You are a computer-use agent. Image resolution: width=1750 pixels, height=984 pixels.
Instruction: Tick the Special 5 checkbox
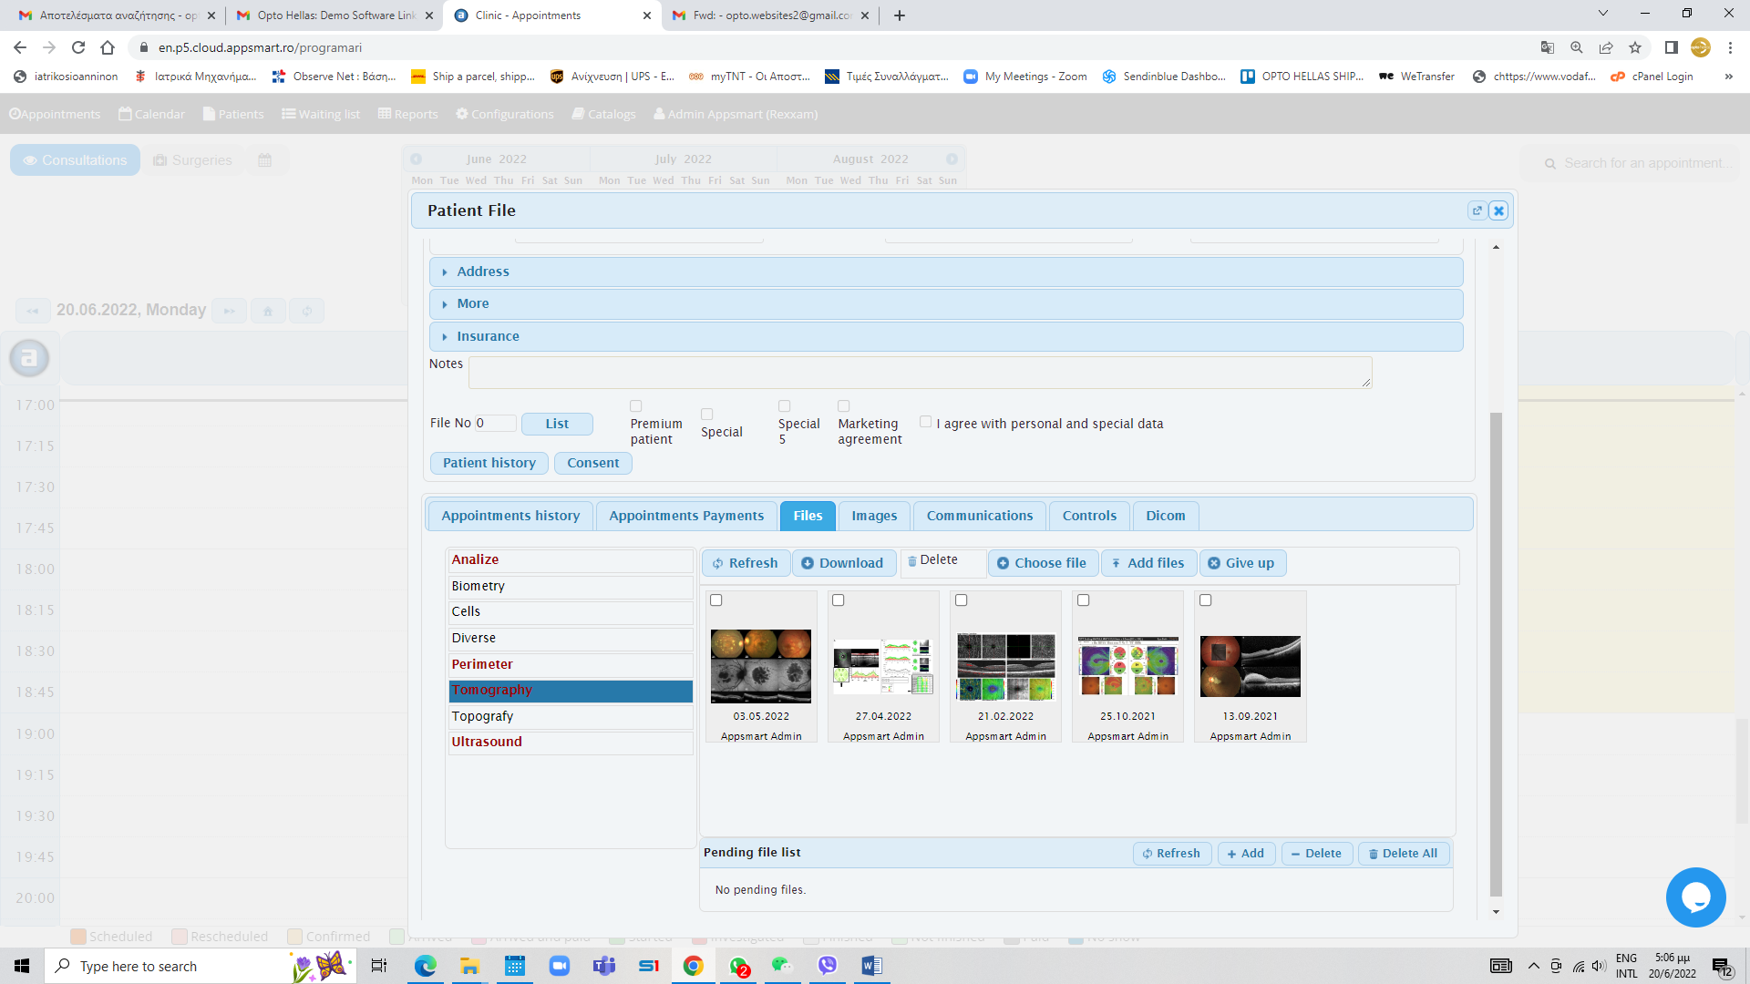tap(785, 406)
